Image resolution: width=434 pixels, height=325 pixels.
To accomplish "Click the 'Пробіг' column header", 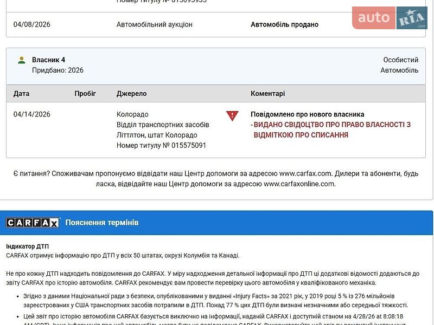I will pos(85,93).
